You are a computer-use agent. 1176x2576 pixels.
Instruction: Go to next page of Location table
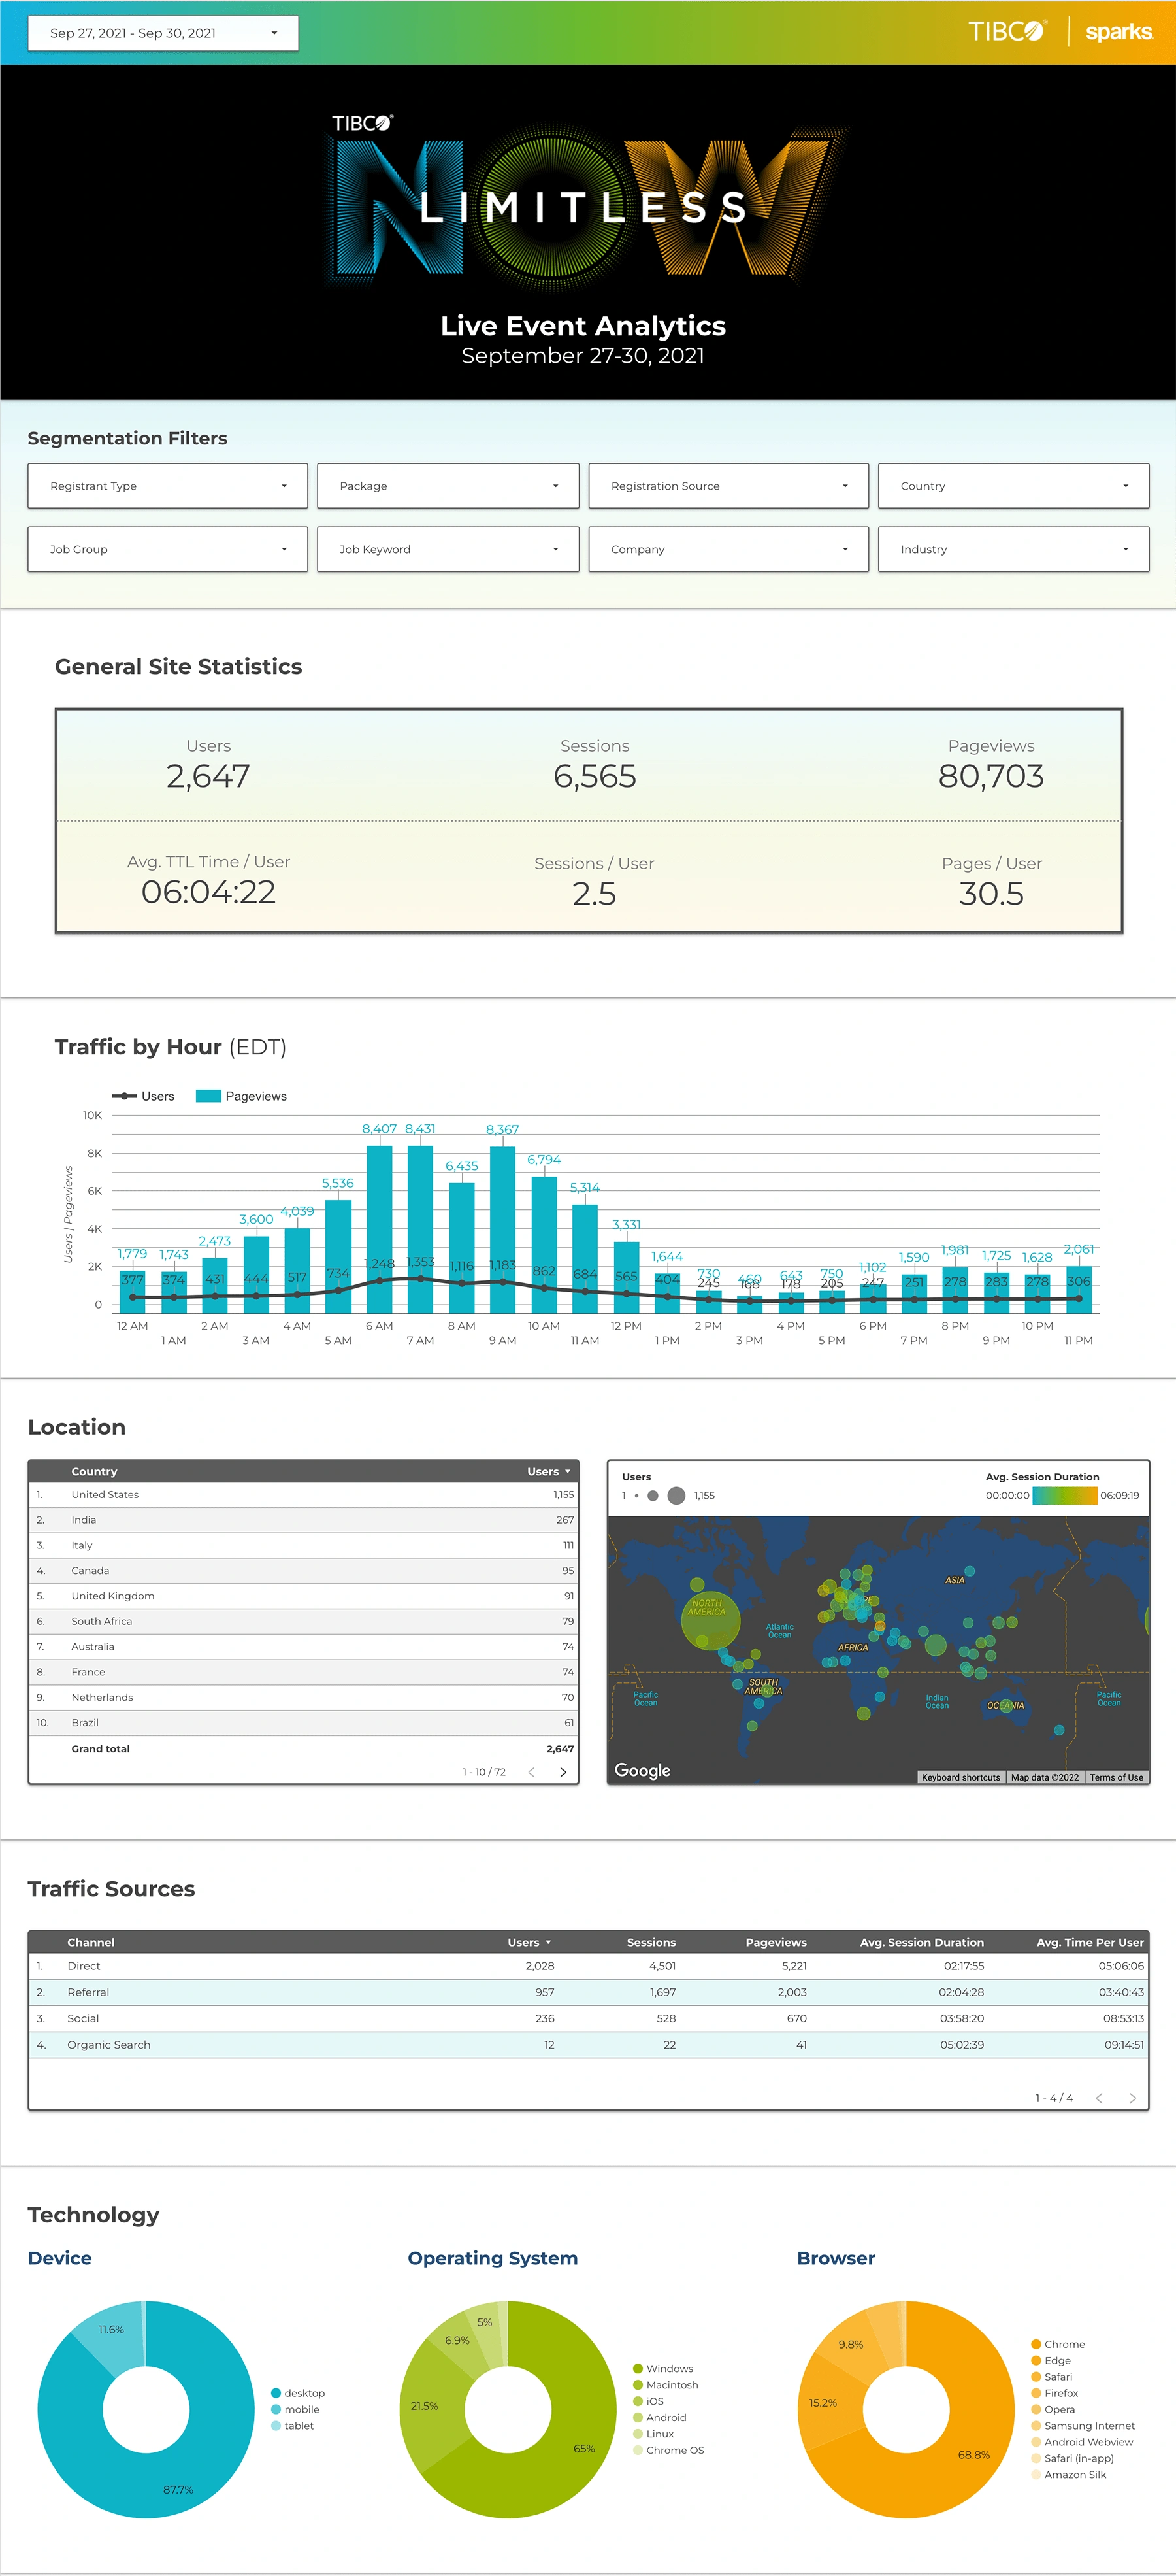[563, 1772]
